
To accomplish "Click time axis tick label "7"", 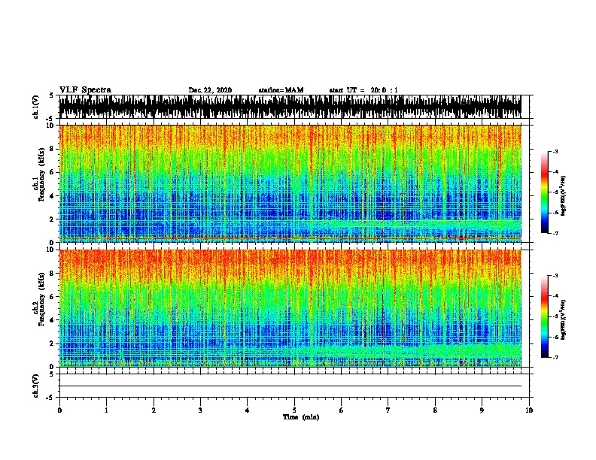I will 388,410.
